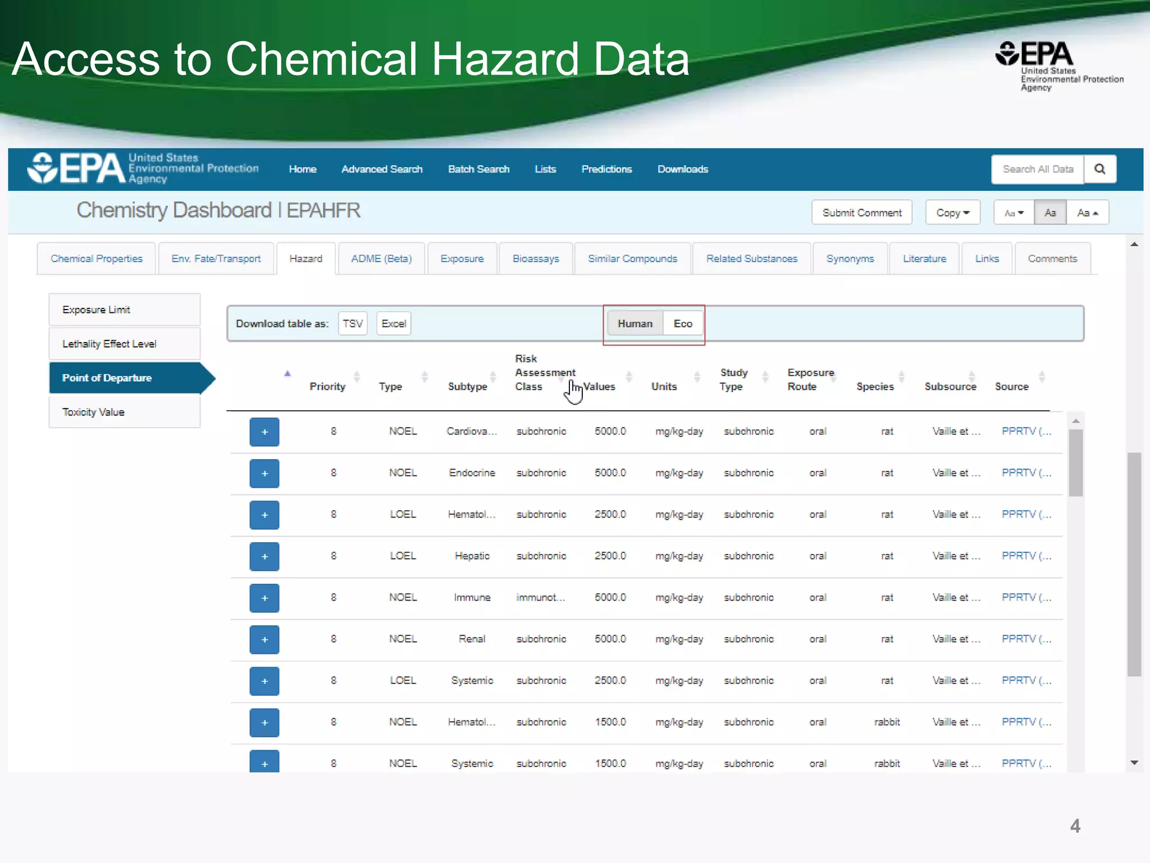
Task: Switch to the Exposure tab
Action: click(x=462, y=258)
